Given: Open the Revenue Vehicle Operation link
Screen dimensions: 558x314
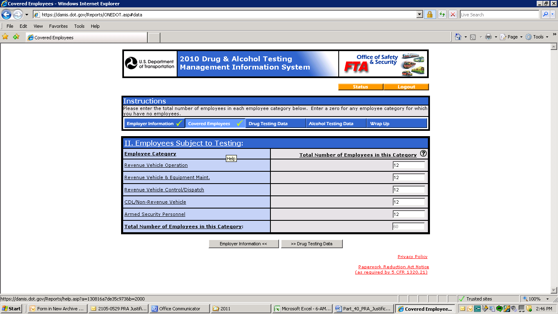Looking at the screenshot, I should tap(156, 165).
